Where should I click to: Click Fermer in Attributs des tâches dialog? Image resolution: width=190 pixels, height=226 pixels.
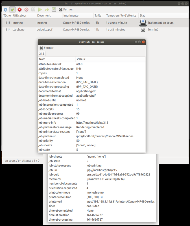point(46,48)
